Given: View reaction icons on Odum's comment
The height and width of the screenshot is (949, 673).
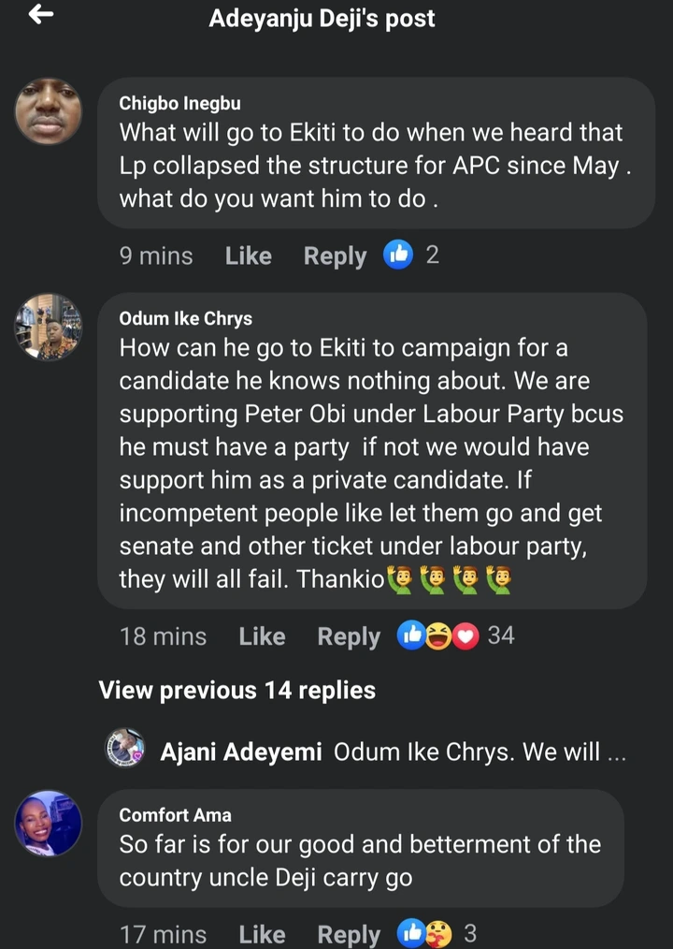Looking at the screenshot, I should click(437, 635).
